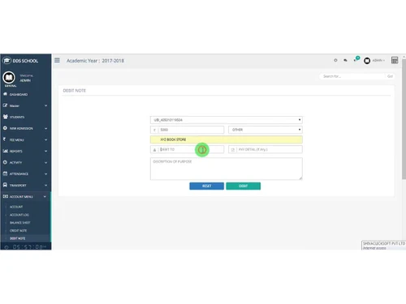The width and height of the screenshot is (406, 304).
Task: Click the Fee Menu rupee icon
Action: (4, 139)
